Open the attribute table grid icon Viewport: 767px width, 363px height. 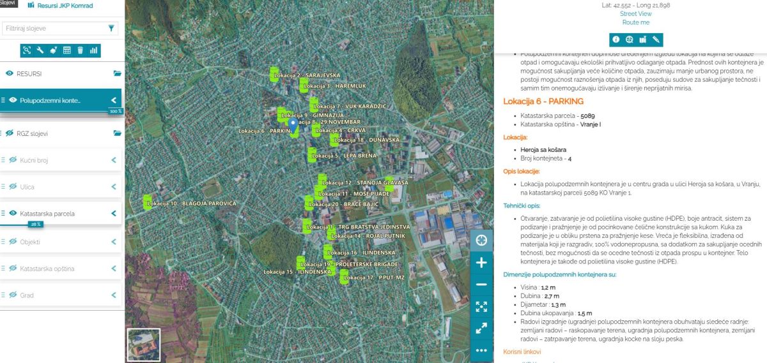tap(66, 50)
